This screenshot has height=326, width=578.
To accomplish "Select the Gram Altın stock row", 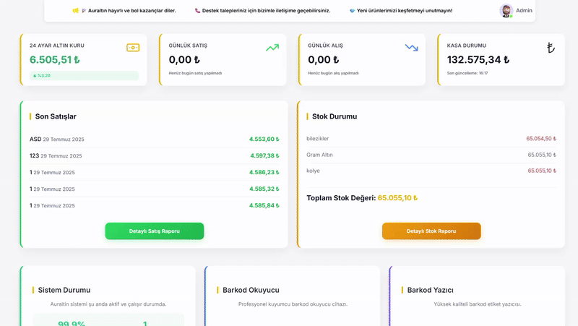I will pyautogui.click(x=431, y=155).
